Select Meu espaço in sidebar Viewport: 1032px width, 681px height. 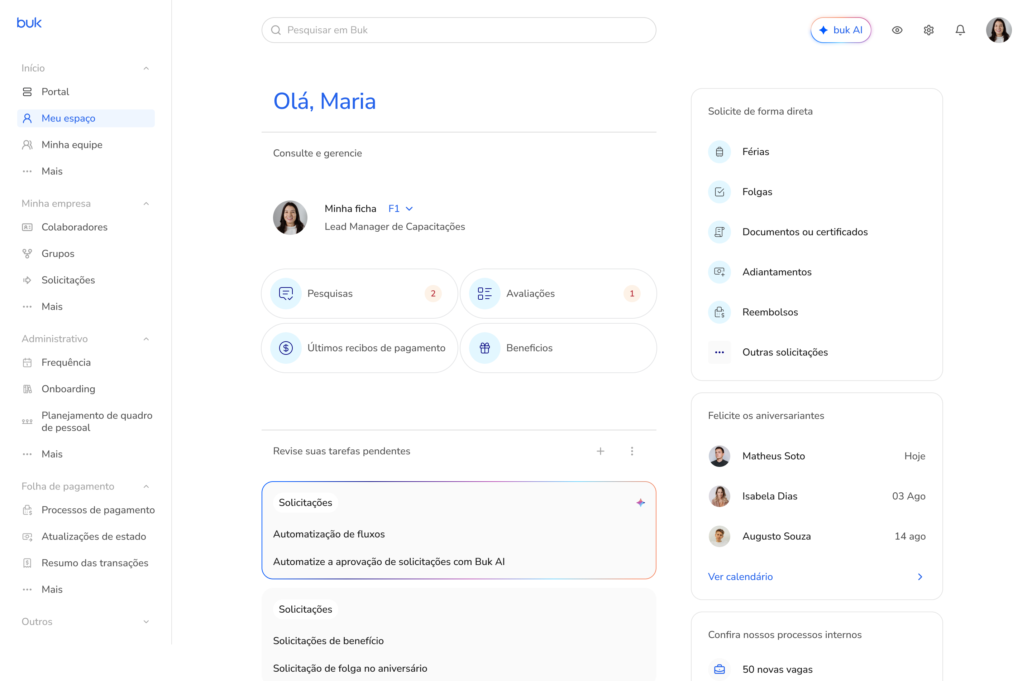coord(86,118)
